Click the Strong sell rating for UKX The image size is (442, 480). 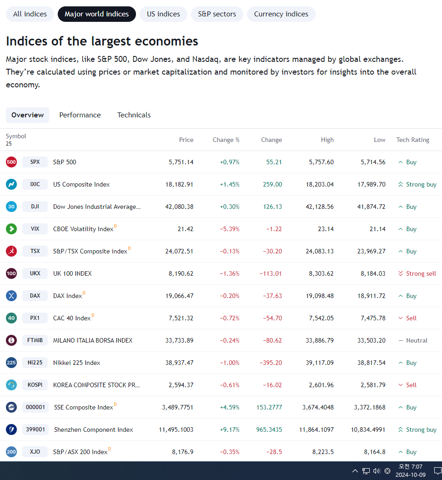point(417,274)
